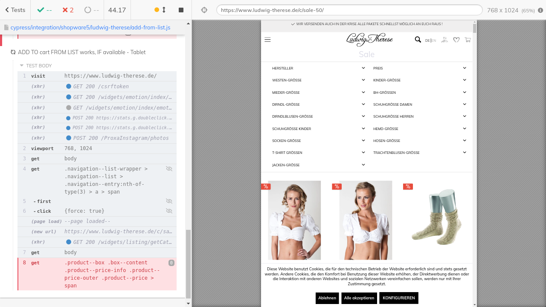Switch shop language to EN
The width and height of the screenshot is (546, 307).
pyautogui.click(x=434, y=41)
